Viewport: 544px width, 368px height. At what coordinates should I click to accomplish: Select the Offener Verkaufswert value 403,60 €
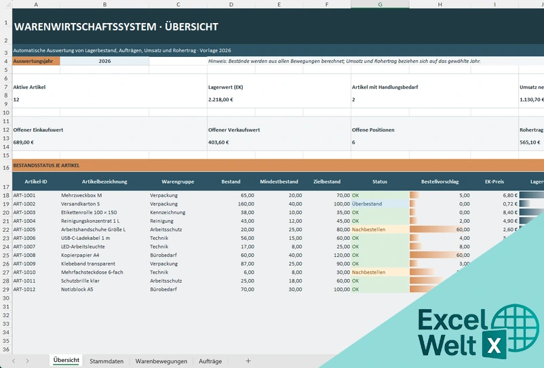[218, 142]
